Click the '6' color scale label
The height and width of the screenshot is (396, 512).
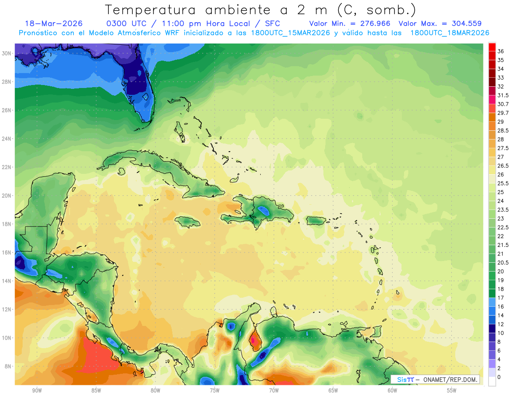499,350
